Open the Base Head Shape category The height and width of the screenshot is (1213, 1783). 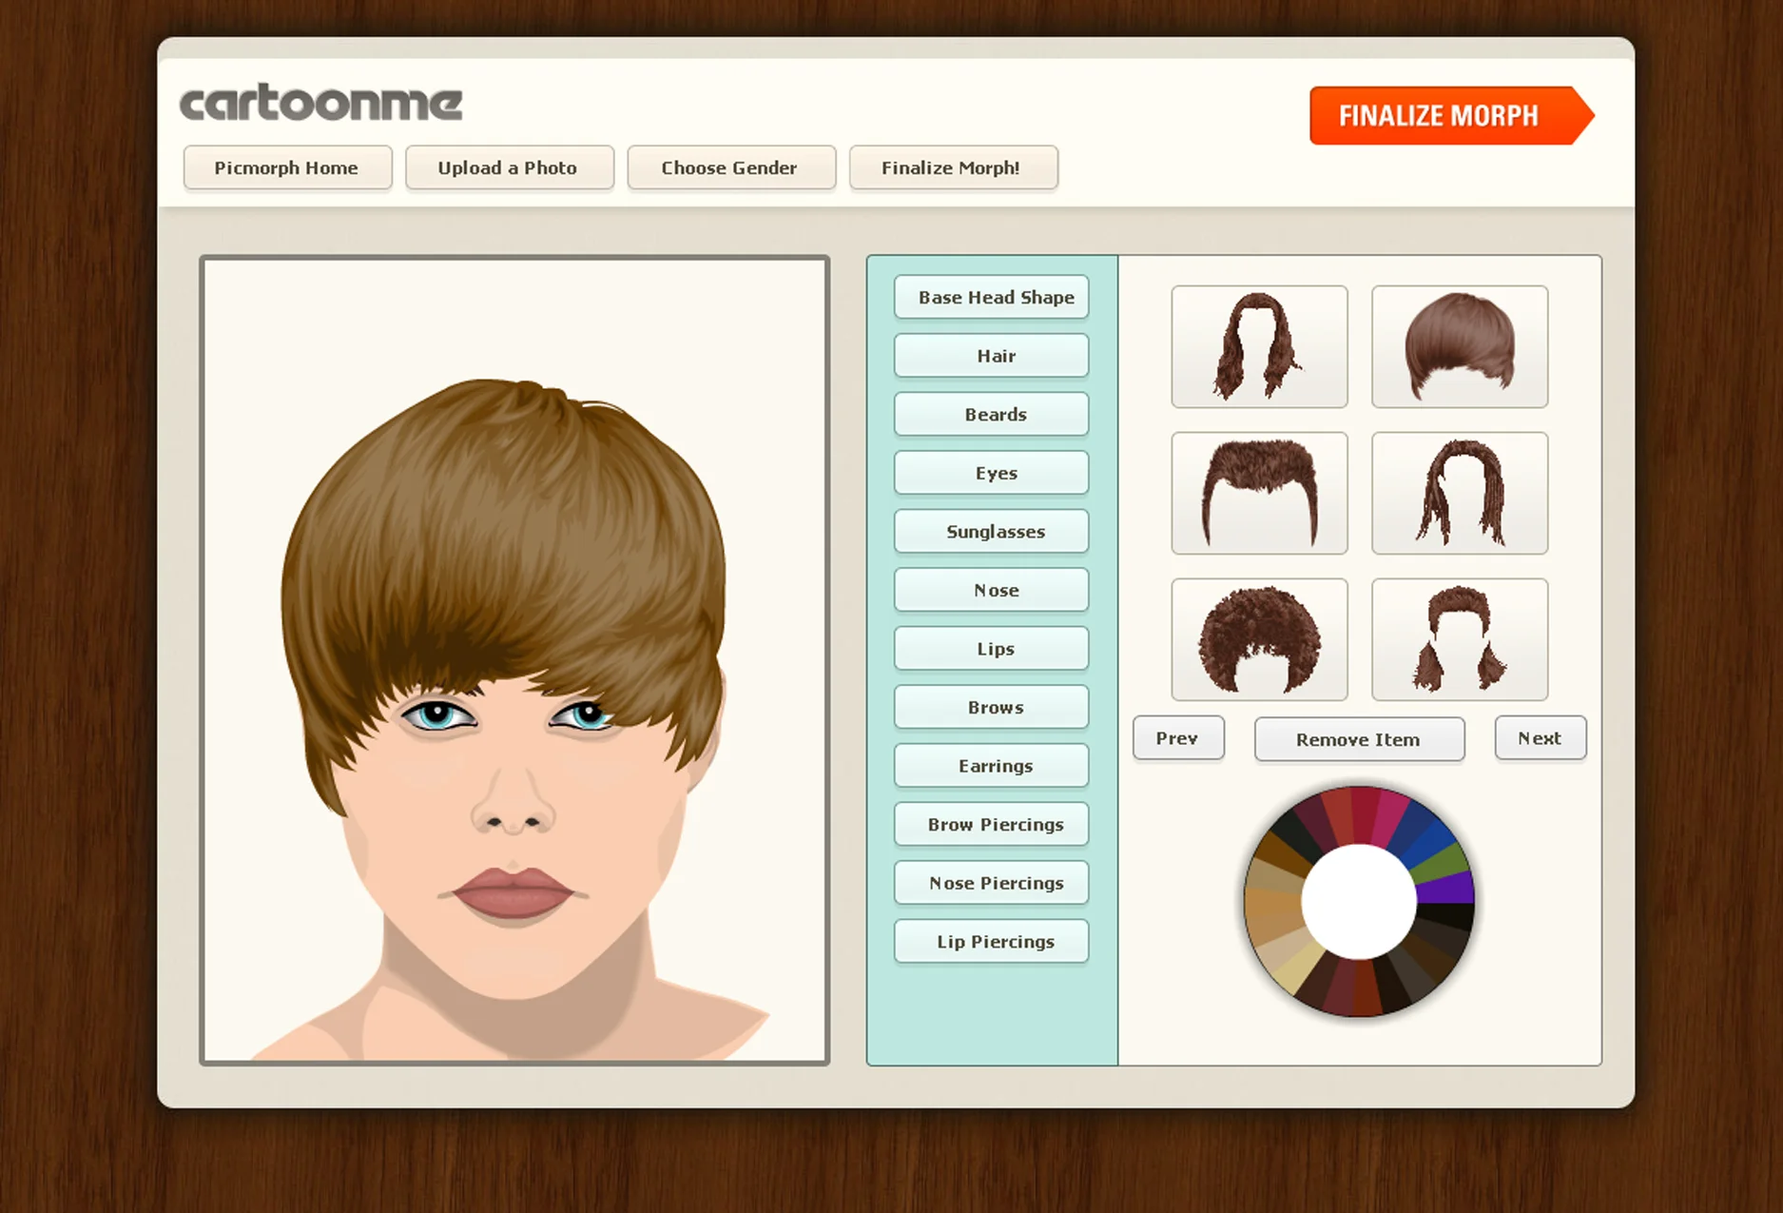tap(991, 297)
